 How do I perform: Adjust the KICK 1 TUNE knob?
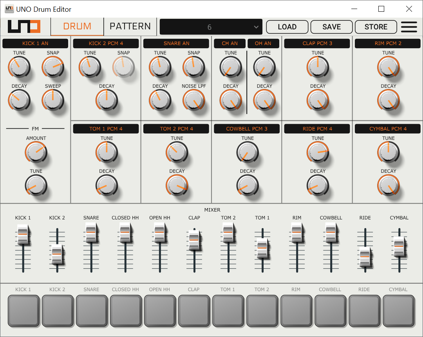(20, 67)
